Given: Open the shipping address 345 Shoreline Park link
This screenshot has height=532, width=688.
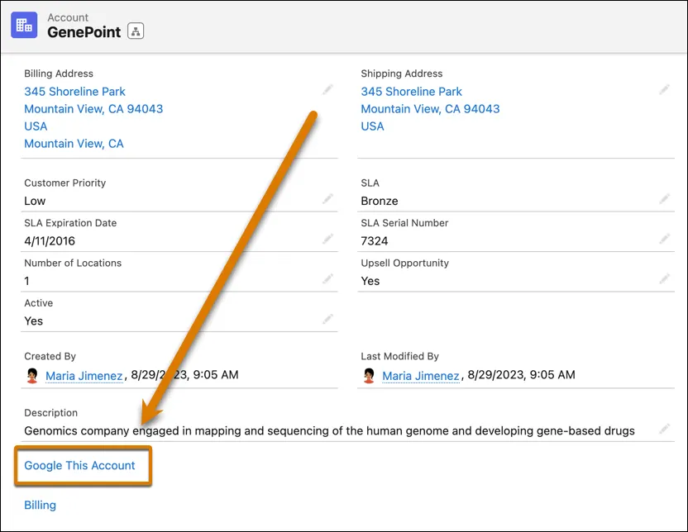Looking at the screenshot, I should (x=411, y=92).
